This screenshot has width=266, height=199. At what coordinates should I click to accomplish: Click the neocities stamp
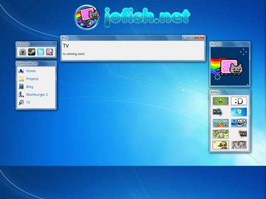(x=221, y=123)
